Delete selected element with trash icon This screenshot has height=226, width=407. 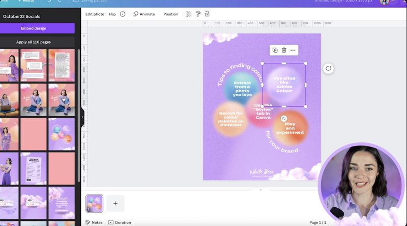284,50
